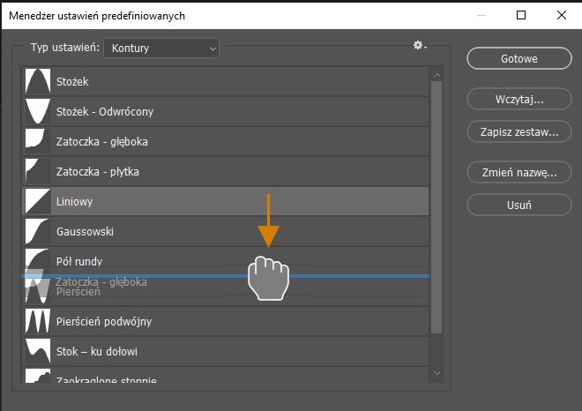This screenshot has width=582, height=411.
Task: Select the 'Liniowy' row text
Action: [74, 202]
